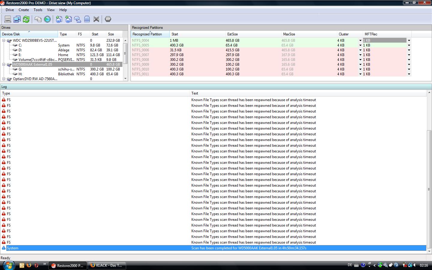Image resolution: width=432 pixels, height=270 pixels.
Task: Click the DVD drive icon of OptiarcDVD RW
Action: 9,79
